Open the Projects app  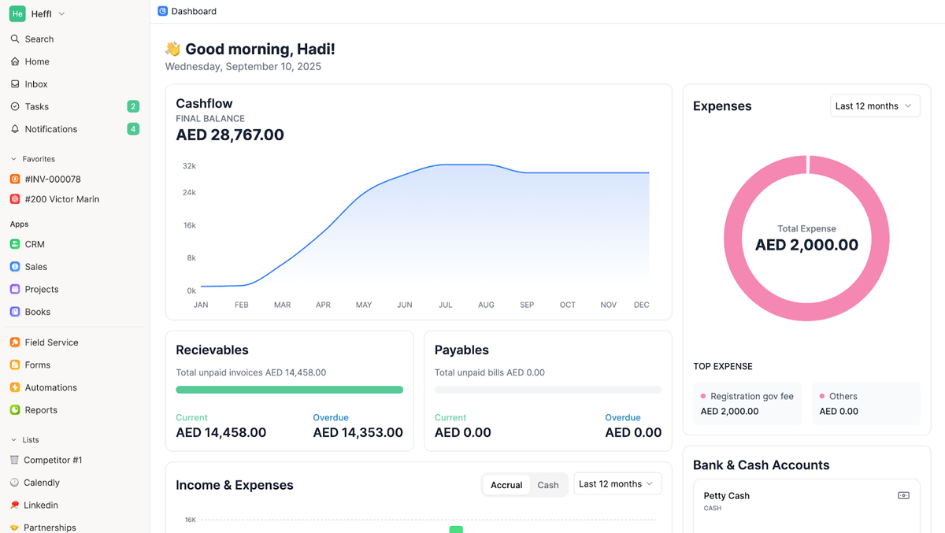click(x=41, y=289)
